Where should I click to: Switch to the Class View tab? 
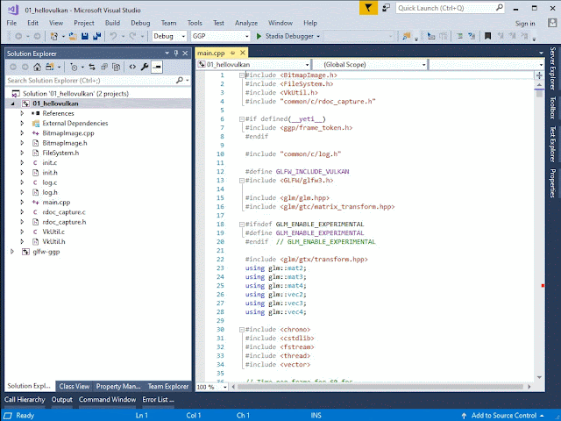[74, 386]
